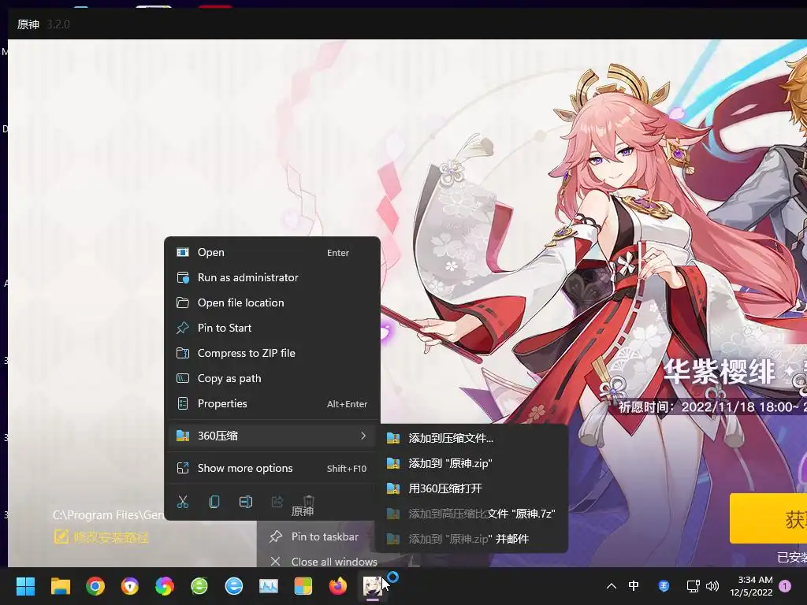Viewport: 807px width, 605px height.
Task: Click the blue IME tray icon
Action: (664, 586)
